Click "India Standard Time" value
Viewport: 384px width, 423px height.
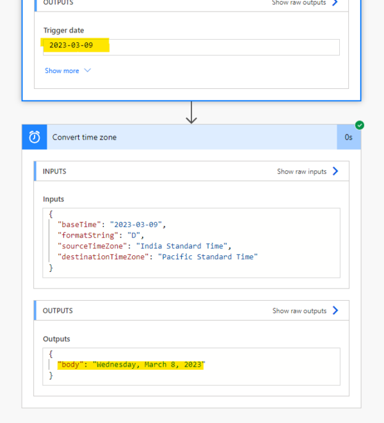click(182, 246)
